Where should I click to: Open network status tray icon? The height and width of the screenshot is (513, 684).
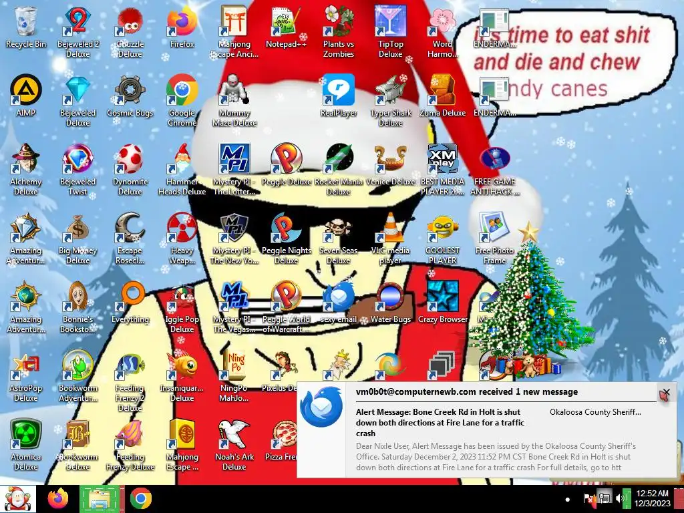[x=605, y=498]
